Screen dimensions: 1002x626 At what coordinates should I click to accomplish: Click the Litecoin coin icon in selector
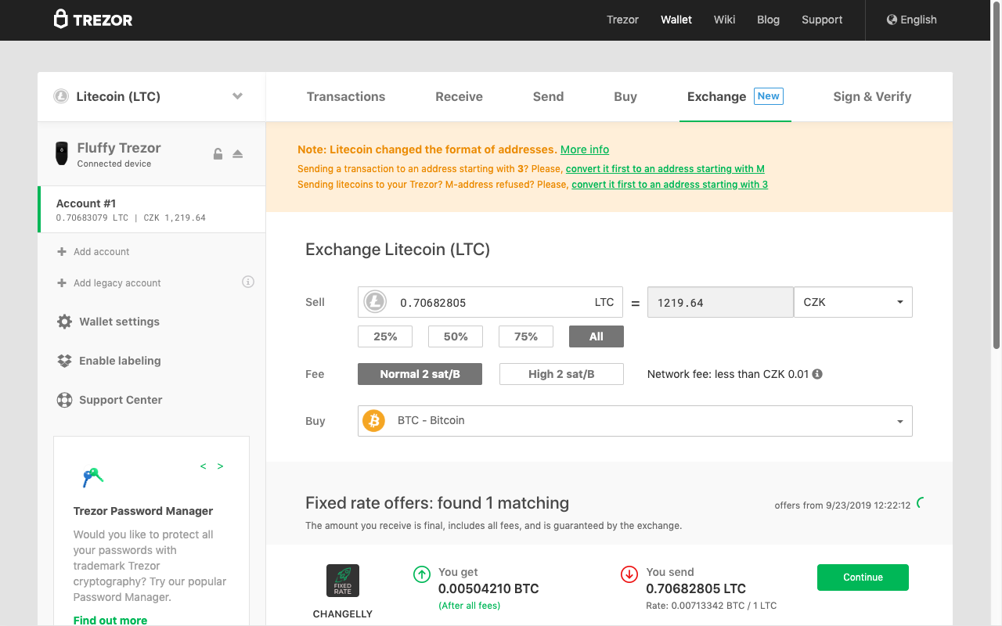(x=61, y=96)
